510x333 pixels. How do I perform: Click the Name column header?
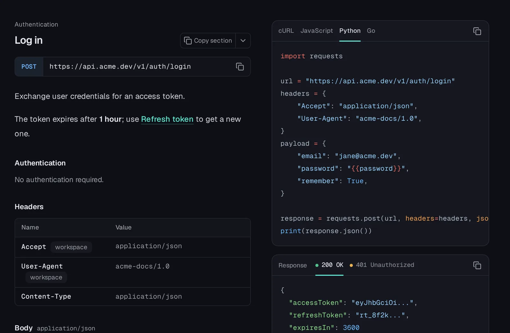pyautogui.click(x=30, y=228)
